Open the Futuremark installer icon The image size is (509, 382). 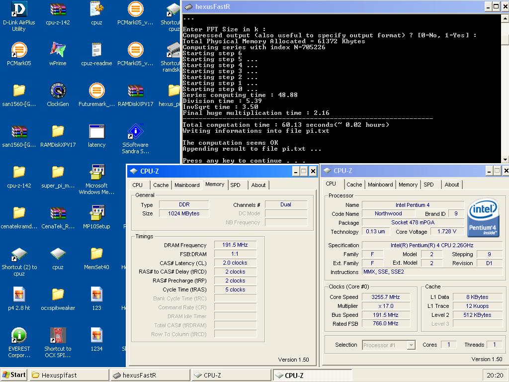click(x=96, y=91)
